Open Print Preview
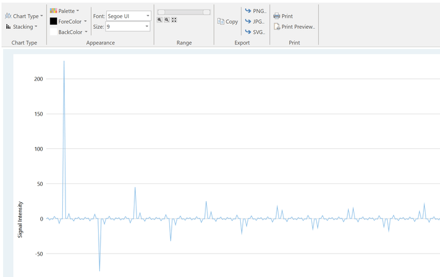The height and width of the screenshot is (277, 440). tap(294, 27)
